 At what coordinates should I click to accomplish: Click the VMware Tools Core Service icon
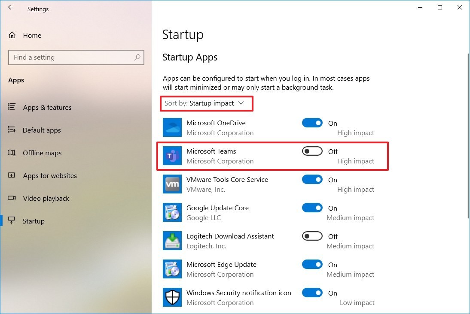[172, 184]
